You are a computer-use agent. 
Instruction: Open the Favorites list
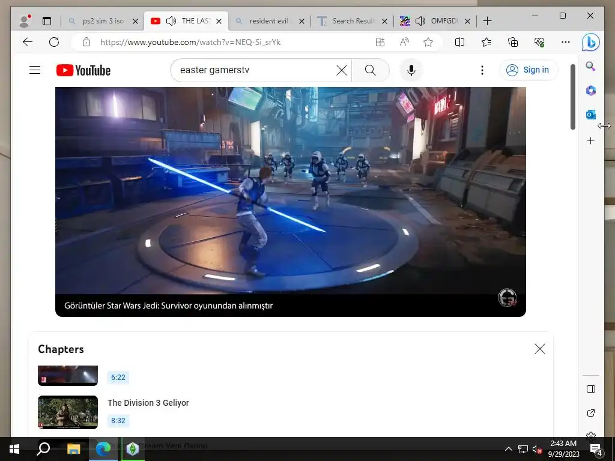coord(486,42)
